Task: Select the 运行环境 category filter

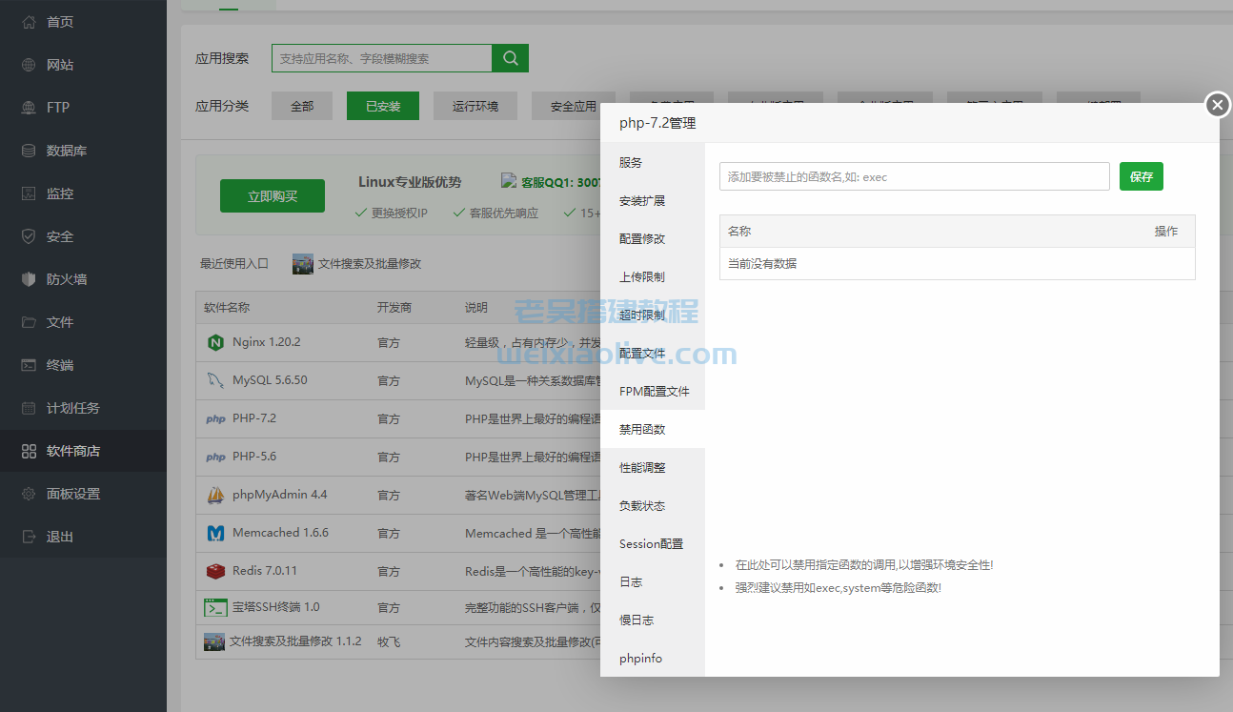Action: point(474,105)
